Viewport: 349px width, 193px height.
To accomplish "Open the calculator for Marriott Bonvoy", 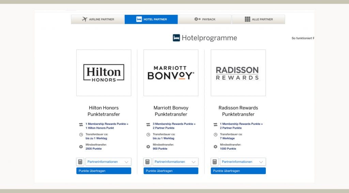I will click(x=147, y=162).
